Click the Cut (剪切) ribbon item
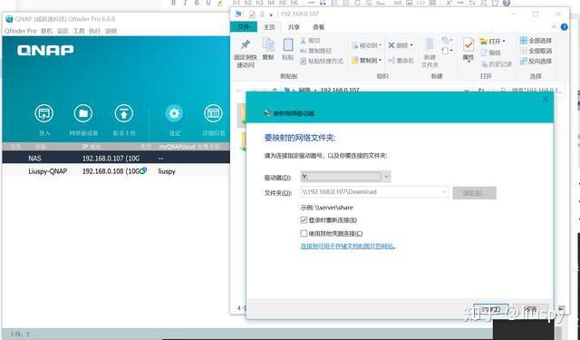 click(x=310, y=40)
